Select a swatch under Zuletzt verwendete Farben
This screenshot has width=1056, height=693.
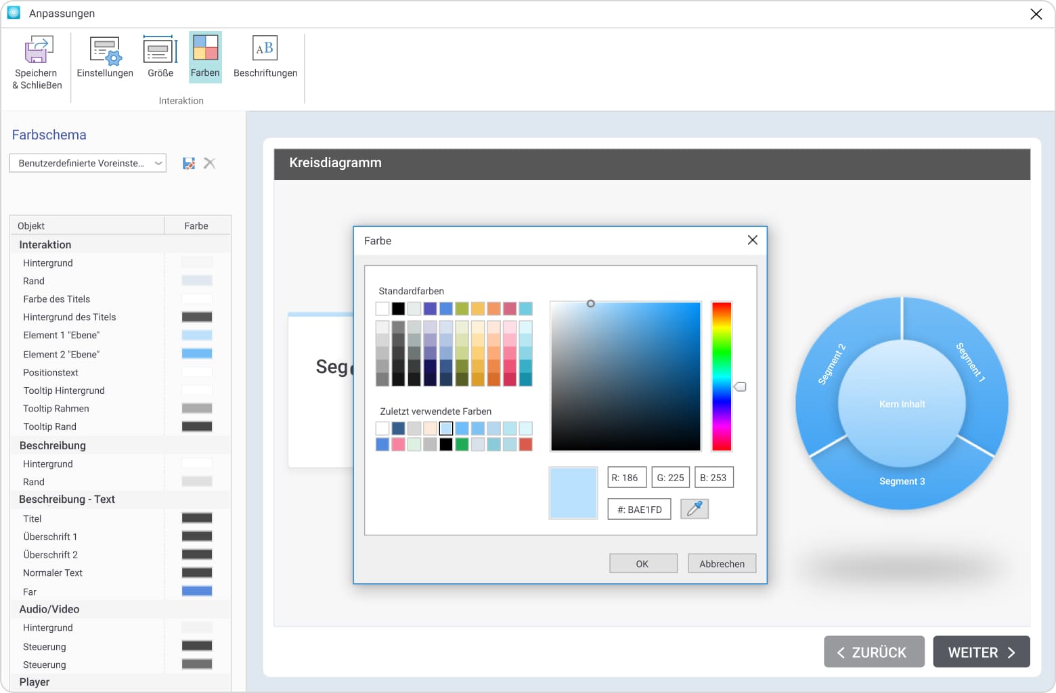(445, 428)
